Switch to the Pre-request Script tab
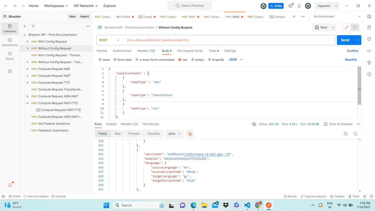 190,51
